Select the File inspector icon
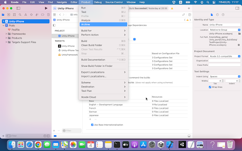The width and height of the screenshot is (242, 151). 212,14
